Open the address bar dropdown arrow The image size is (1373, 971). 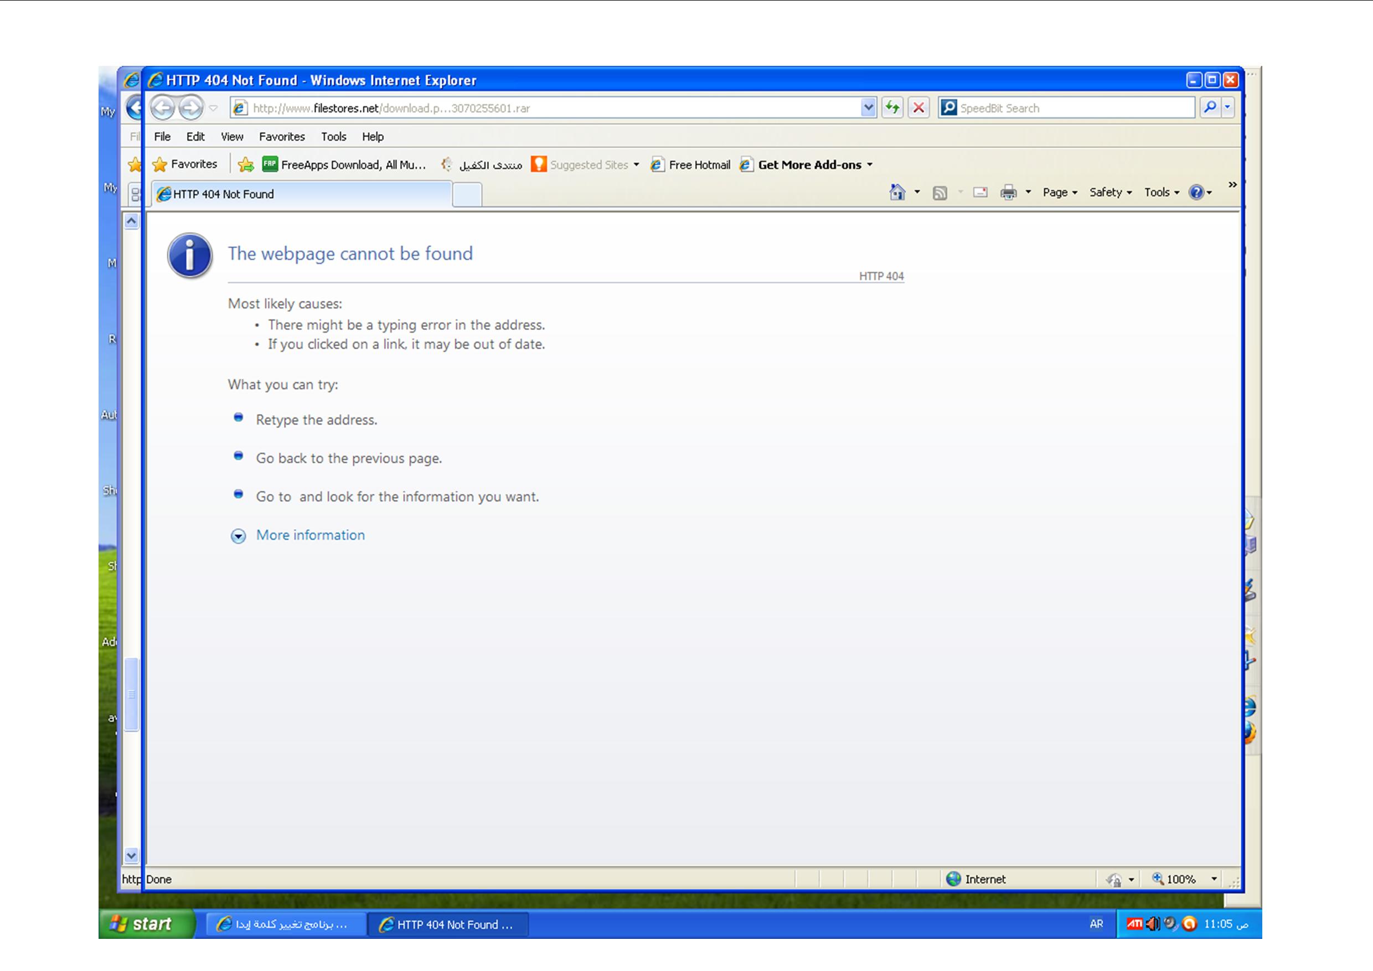868,107
